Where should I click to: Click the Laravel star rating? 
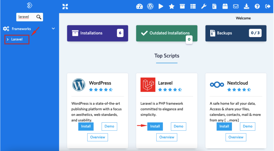tap(170, 90)
